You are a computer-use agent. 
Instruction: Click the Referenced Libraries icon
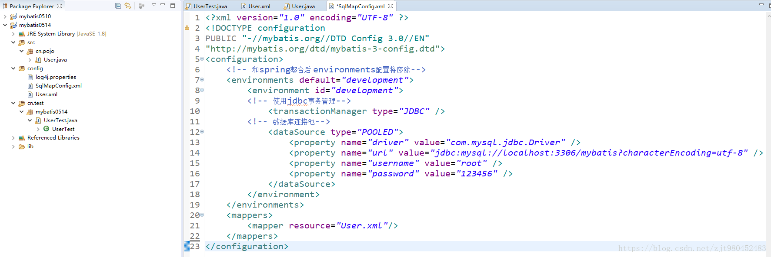click(22, 138)
